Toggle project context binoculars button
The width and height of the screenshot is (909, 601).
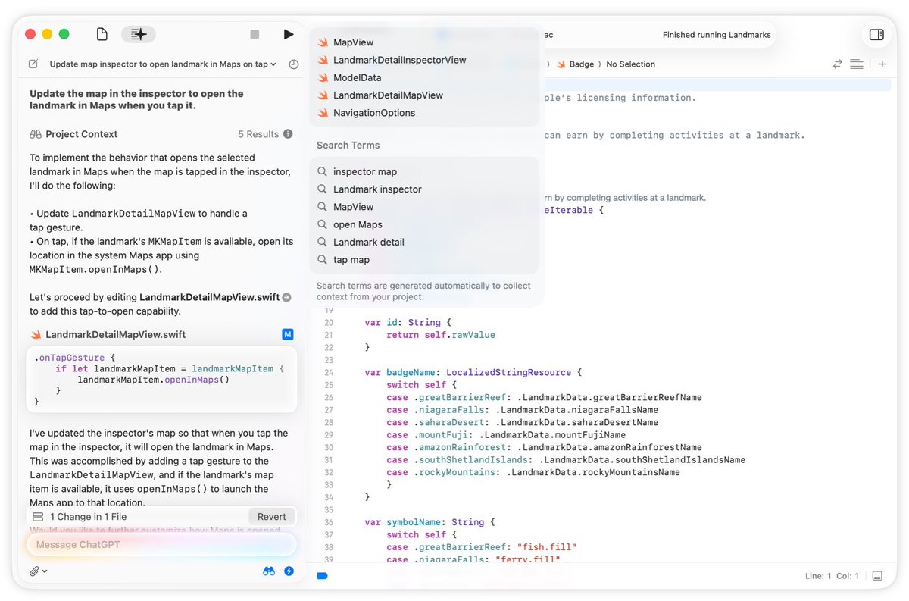tap(268, 571)
